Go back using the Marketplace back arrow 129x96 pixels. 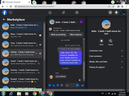[x=4, y=19]
